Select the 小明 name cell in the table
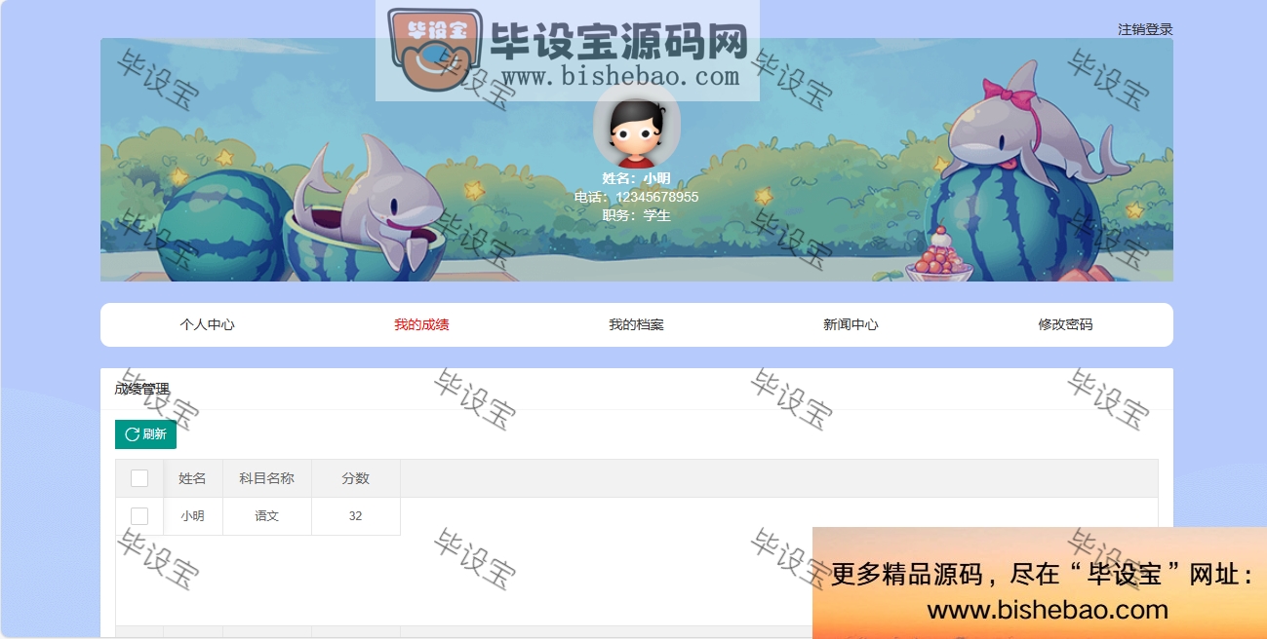1267x639 pixels. pos(192,516)
